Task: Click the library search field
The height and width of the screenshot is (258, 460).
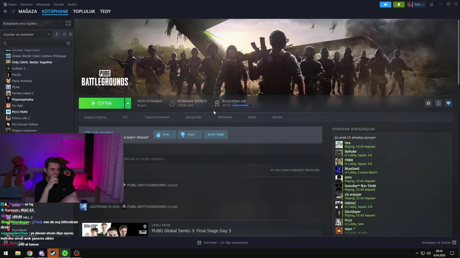Action: pyautogui.click(x=34, y=43)
